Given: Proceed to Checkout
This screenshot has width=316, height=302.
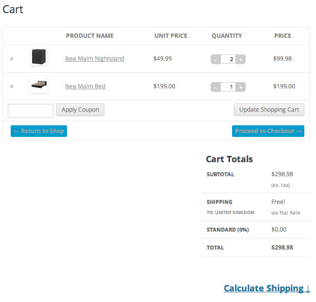Looking at the screenshot, I should [x=268, y=131].
